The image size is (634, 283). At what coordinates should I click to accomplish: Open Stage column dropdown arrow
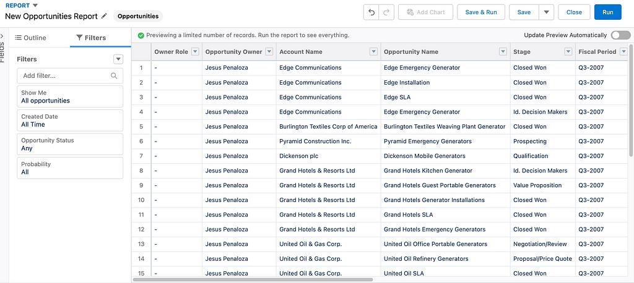(568, 52)
